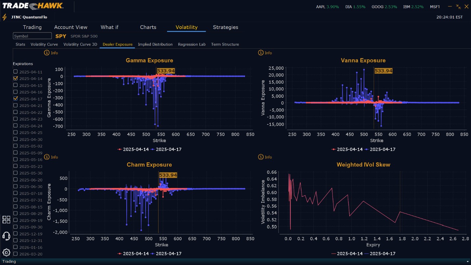Open the Term Structure sub-tab
The image size is (471, 265).
click(225, 44)
